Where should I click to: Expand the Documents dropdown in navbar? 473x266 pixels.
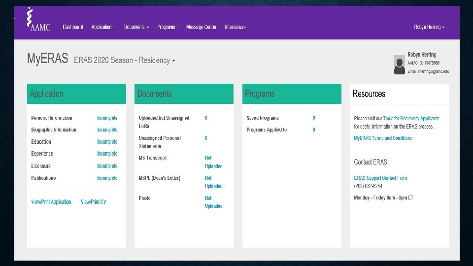(136, 27)
